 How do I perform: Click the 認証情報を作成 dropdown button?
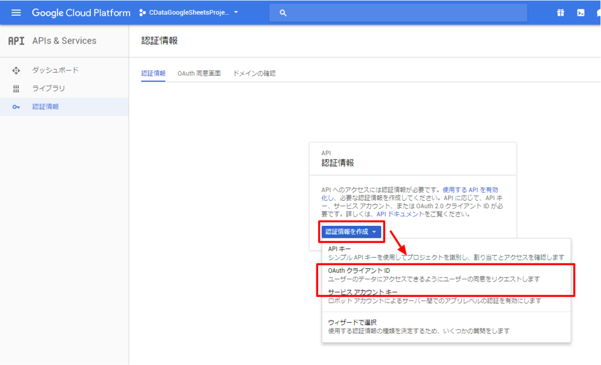click(x=351, y=232)
